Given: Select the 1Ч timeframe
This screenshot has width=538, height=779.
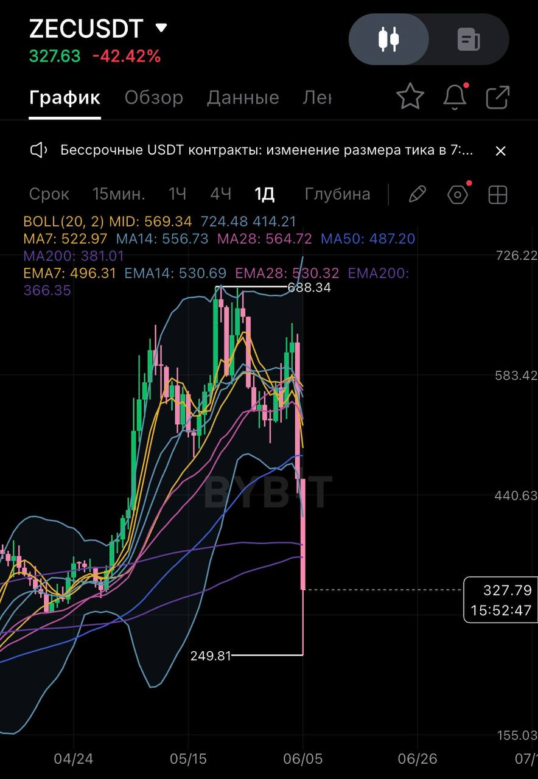Looking at the screenshot, I should (x=177, y=194).
